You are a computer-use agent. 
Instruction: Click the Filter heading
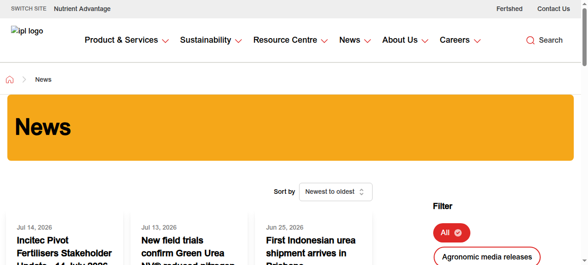pos(443,206)
